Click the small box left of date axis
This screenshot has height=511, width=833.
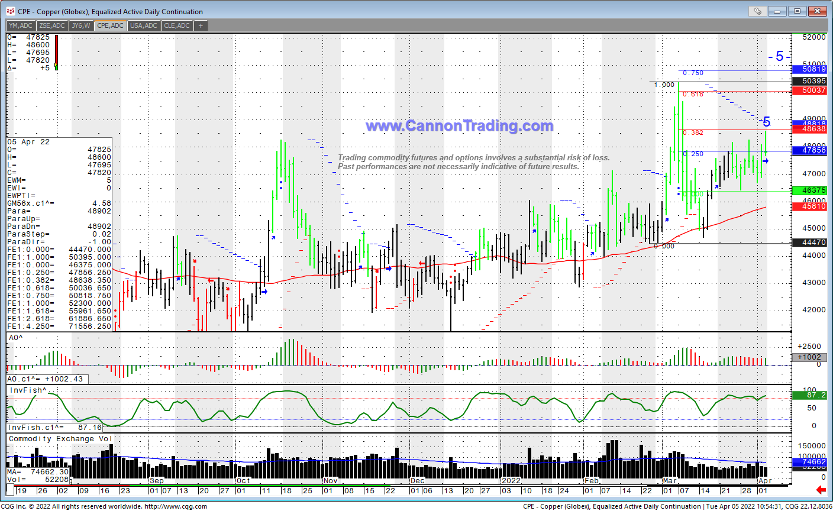coord(10,490)
